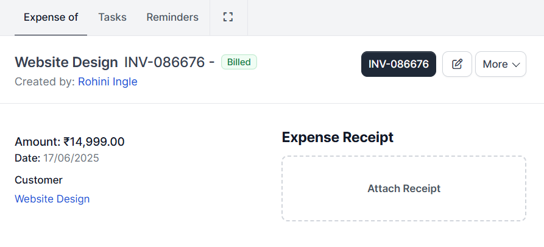Toggle the fullscreen expand icon
This screenshot has height=247, width=544.
[x=228, y=17]
